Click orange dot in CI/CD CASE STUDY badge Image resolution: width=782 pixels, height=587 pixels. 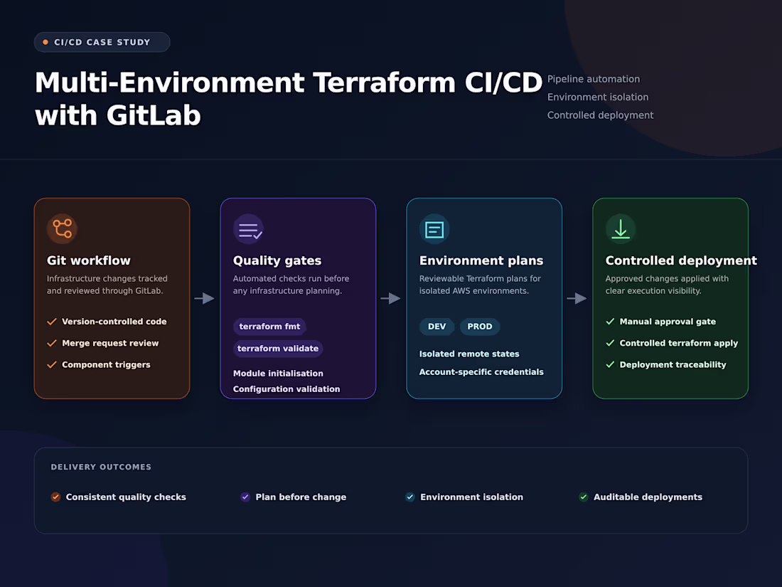coord(45,42)
